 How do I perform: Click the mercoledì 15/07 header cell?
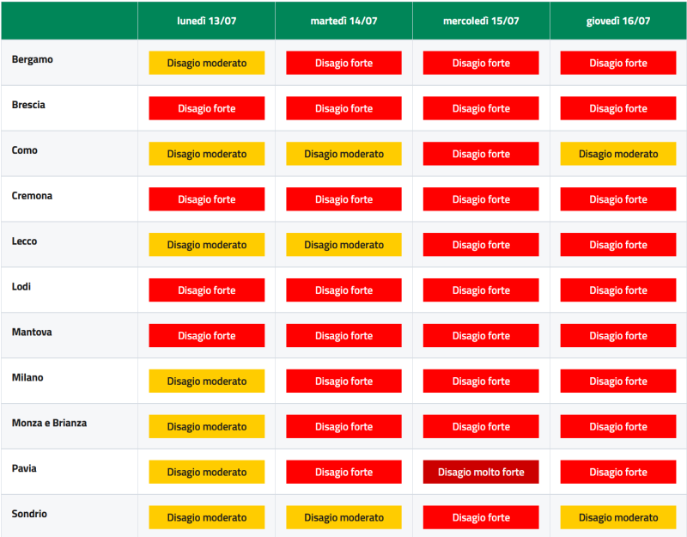point(481,21)
